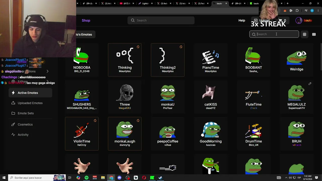This screenshot has width=322, height=181.
Task: Click the emote filter search box
Action: (274, 34)
